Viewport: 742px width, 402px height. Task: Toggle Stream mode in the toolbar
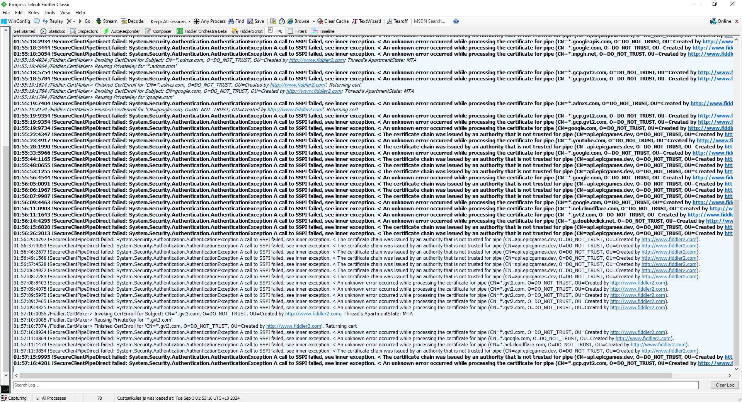pos(107,21)
